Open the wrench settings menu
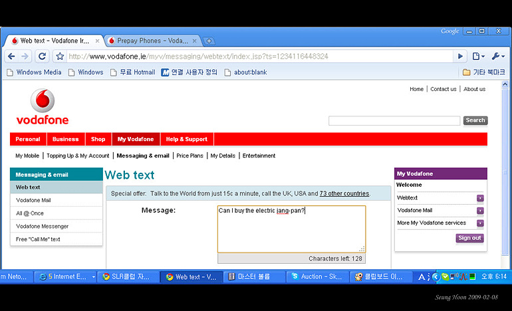Image resolution: width=512 pixels, height=311 pixels. point(498,56)
